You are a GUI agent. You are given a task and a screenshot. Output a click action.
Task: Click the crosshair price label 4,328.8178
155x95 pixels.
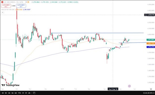151,15
